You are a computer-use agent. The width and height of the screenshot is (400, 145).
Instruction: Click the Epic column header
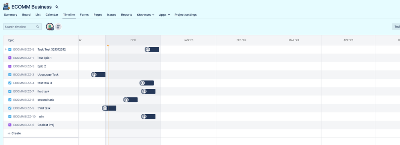point(41,40)
